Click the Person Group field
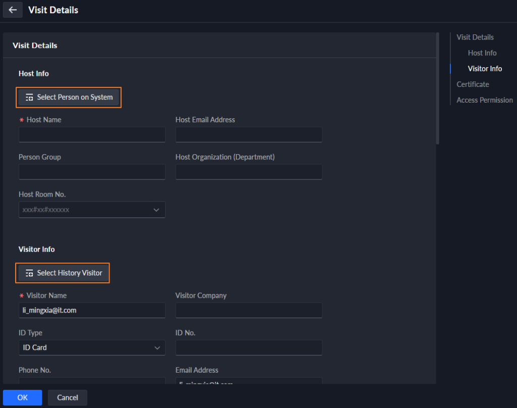 click(92, 172)
